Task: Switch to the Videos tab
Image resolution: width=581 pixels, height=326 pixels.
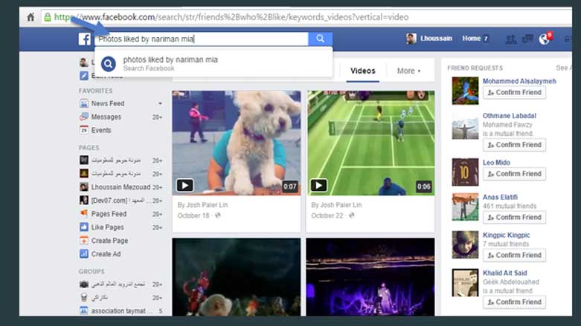Action: tap(362, 71)
